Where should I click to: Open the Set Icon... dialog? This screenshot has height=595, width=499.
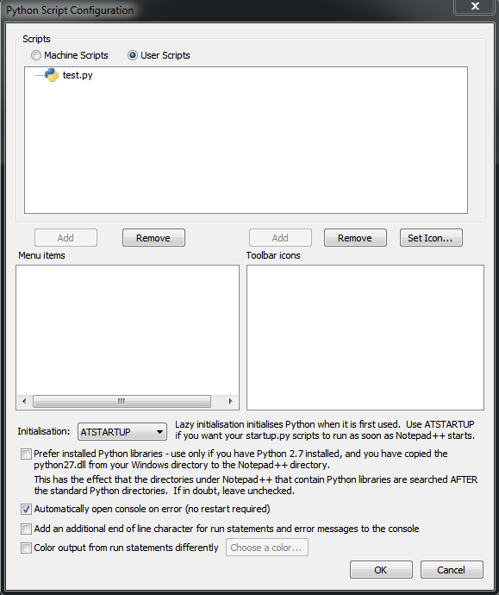[x=431, y=238]
